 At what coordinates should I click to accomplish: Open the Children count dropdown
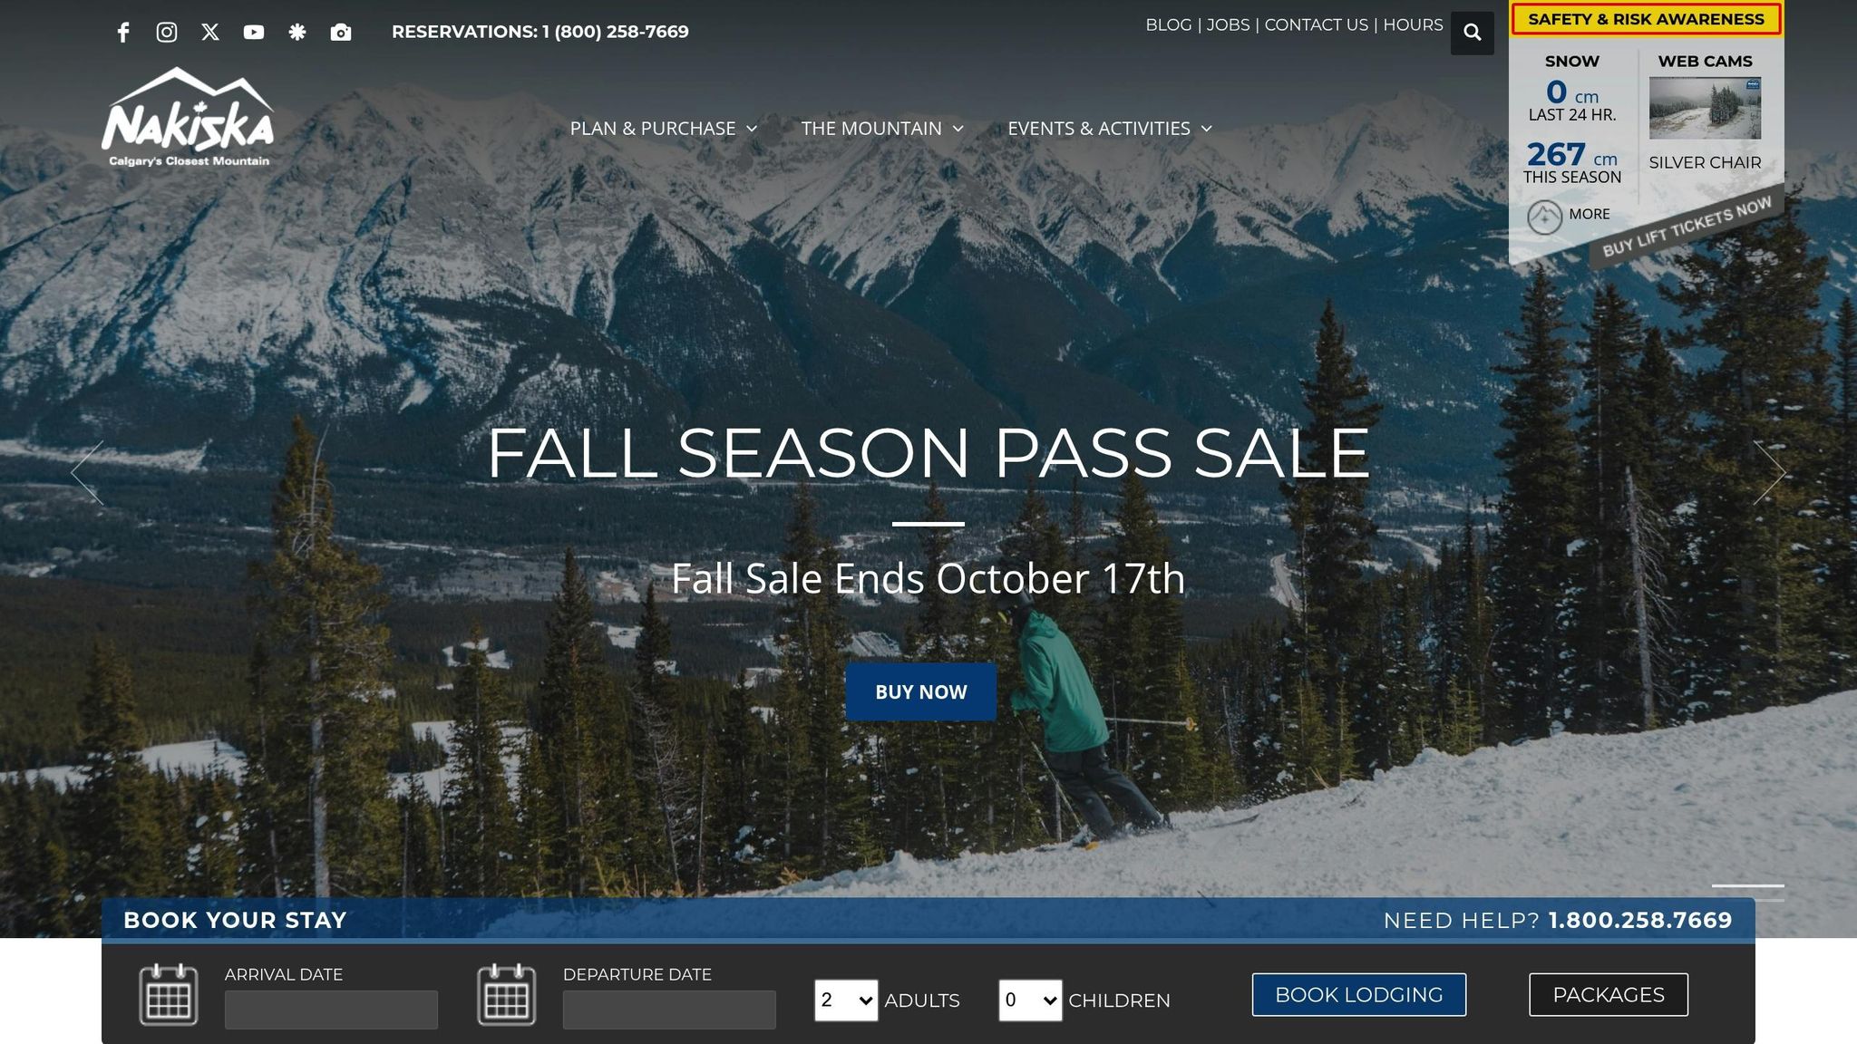[x=1030, y=1000]
